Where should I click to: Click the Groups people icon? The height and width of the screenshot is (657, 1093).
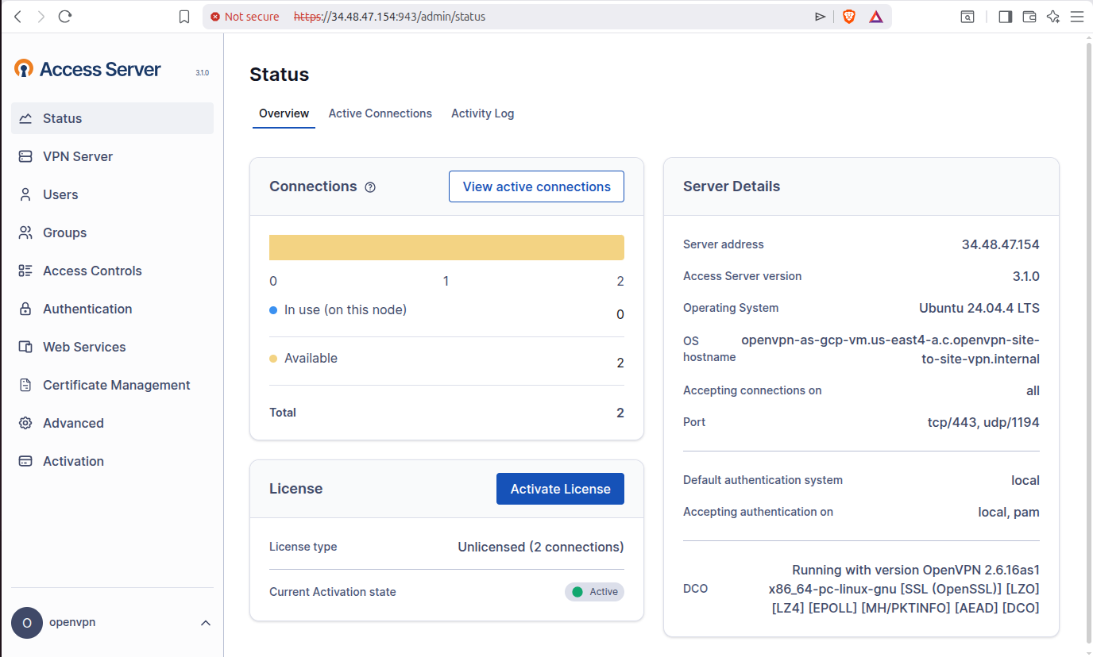click(x=25, y=232)
